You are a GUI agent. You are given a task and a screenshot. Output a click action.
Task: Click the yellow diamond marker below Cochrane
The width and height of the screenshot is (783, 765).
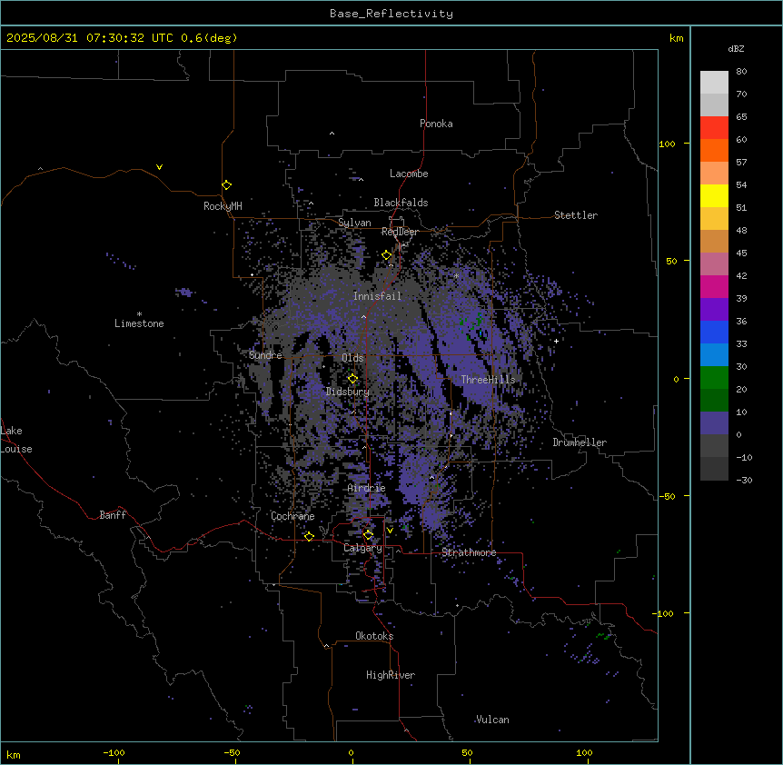309,536
